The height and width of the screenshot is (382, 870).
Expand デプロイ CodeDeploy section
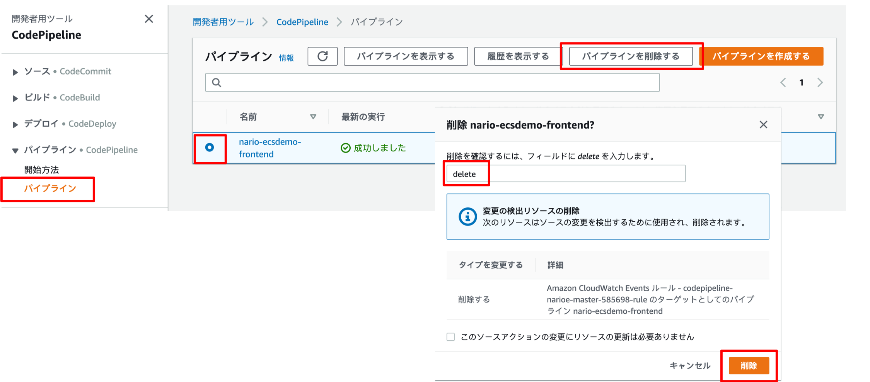pyautogui.click(x=15, y=124)
